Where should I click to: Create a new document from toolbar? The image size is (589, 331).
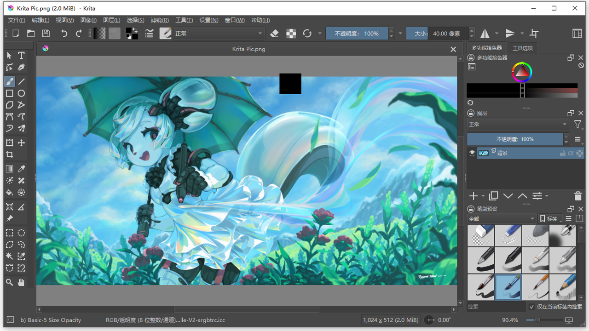16,34
